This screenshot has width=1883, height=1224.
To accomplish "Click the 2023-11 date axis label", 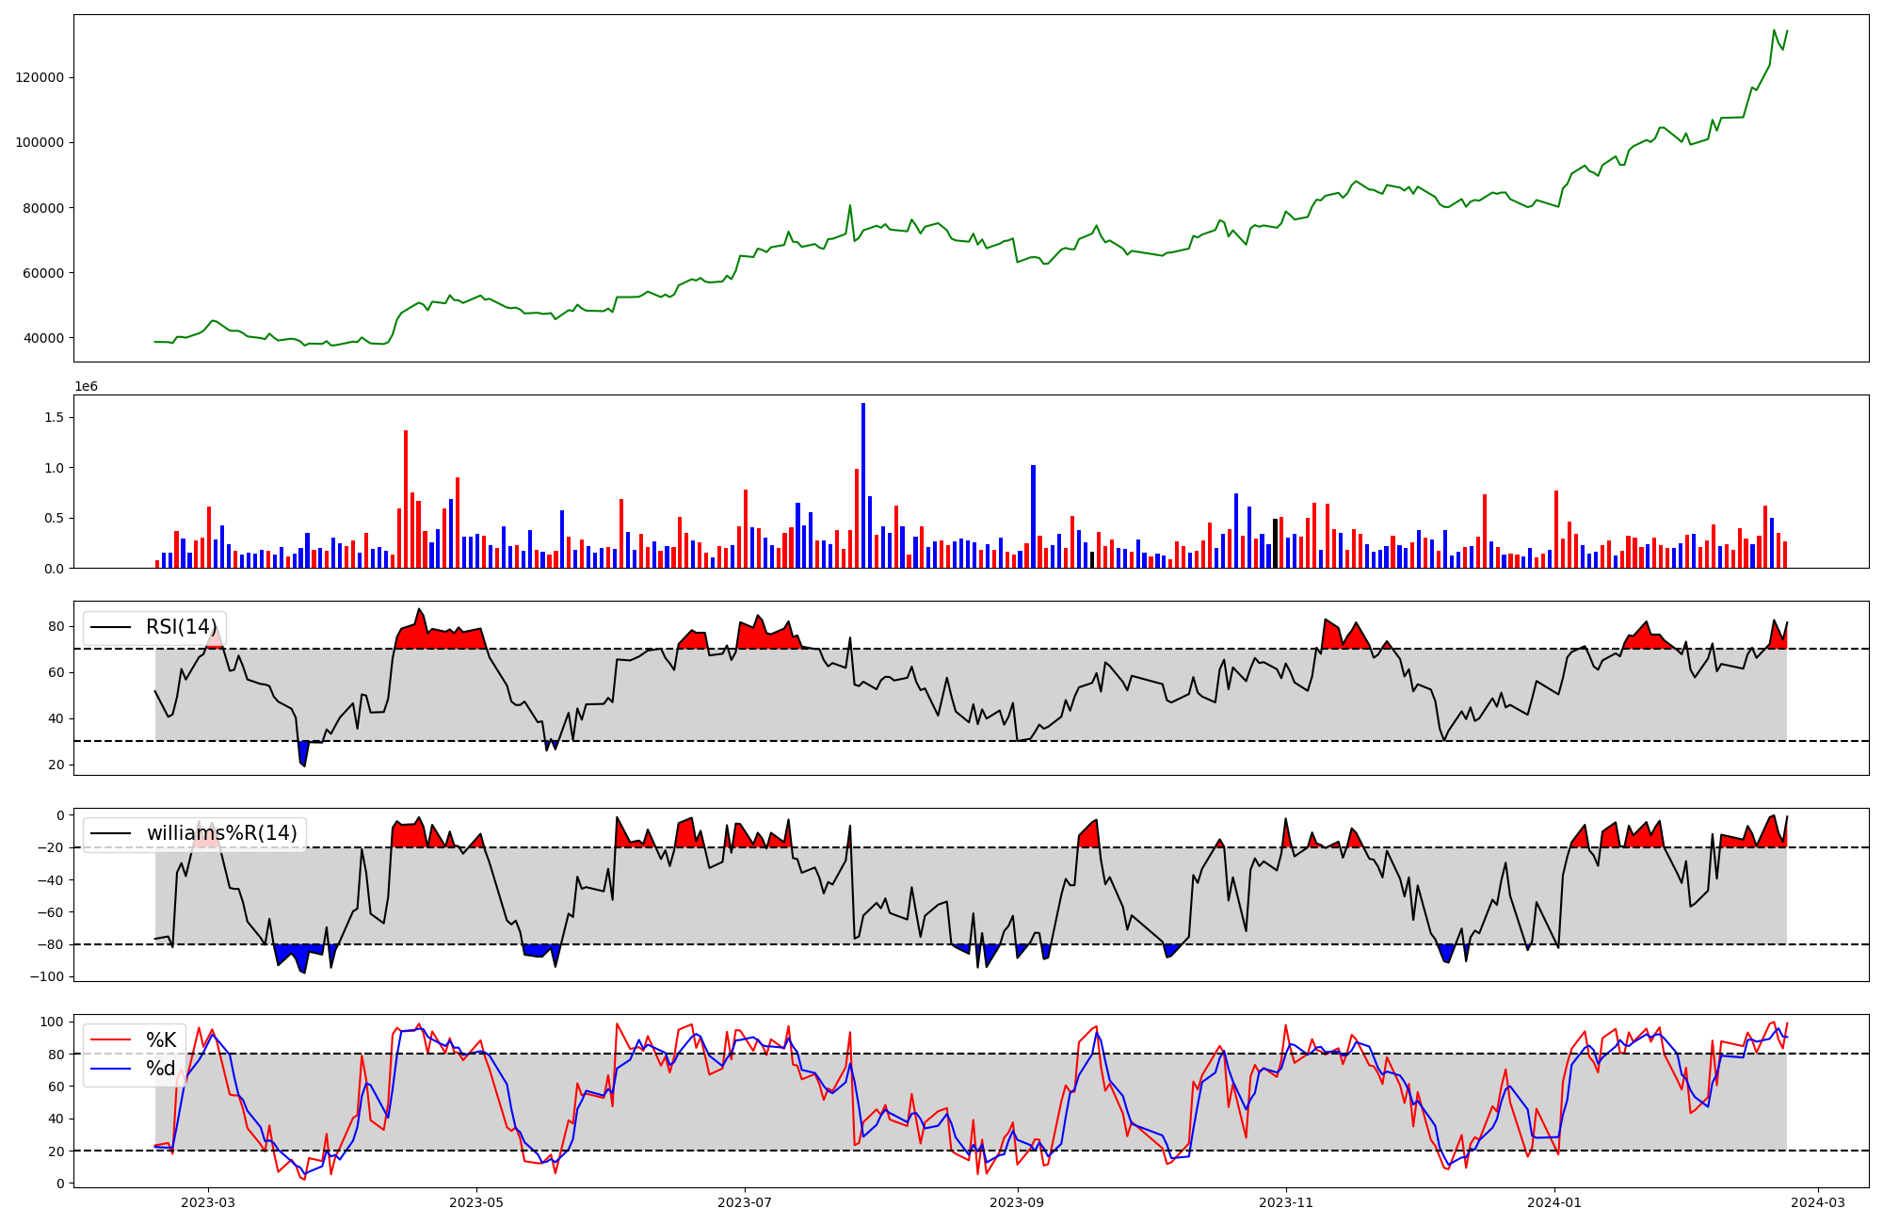I will pos(1286,1202).
